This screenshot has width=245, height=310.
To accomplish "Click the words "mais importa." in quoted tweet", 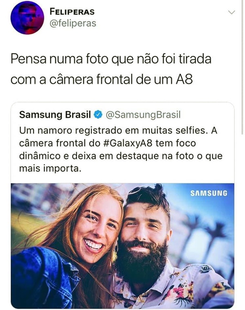I will 50,168.
